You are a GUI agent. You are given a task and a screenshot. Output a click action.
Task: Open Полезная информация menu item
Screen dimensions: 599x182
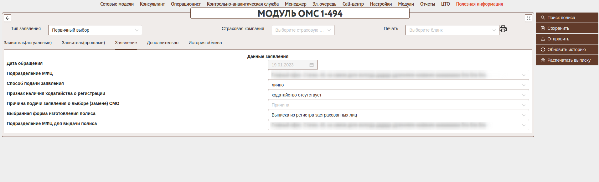pyautogui.click(x=479, y=4)
